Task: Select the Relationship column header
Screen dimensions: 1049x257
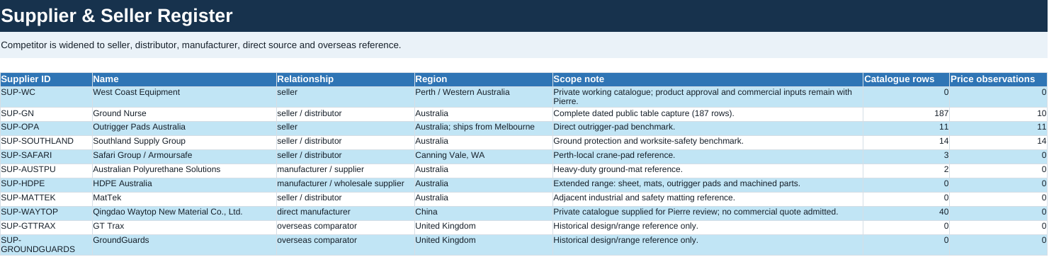Action: [345, 79]
